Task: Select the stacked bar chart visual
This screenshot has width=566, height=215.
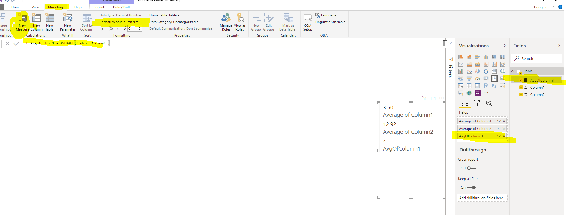Action: pyautogui.click(x=461, y=57)
